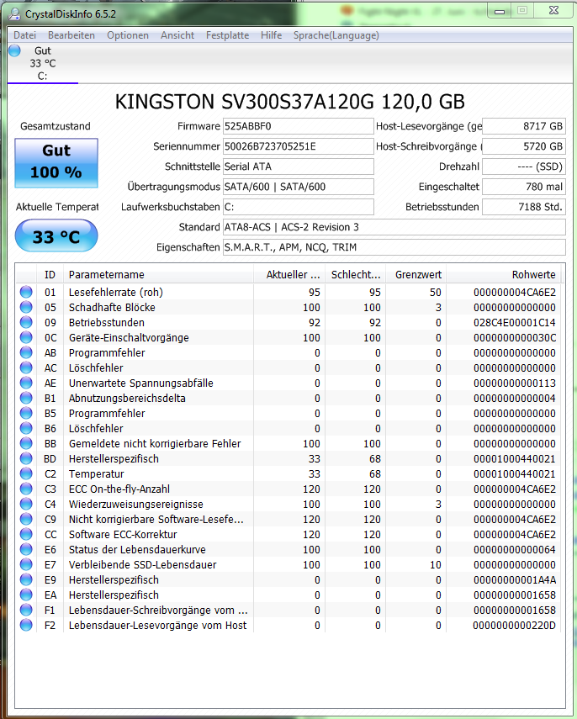Click status orb for CC Software ECC-Korrektur

click(x=26, y=534)
